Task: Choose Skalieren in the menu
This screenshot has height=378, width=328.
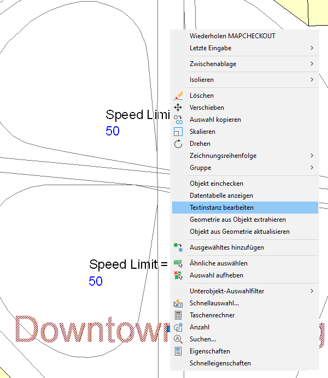Action: click(245, 132)
